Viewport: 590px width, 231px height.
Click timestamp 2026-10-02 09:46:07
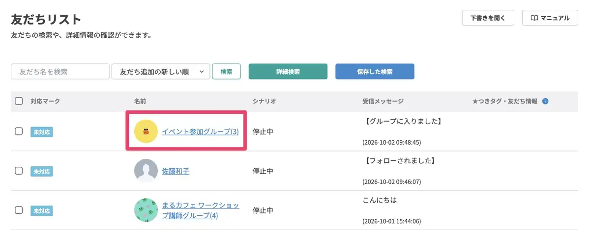pos(391,182)
